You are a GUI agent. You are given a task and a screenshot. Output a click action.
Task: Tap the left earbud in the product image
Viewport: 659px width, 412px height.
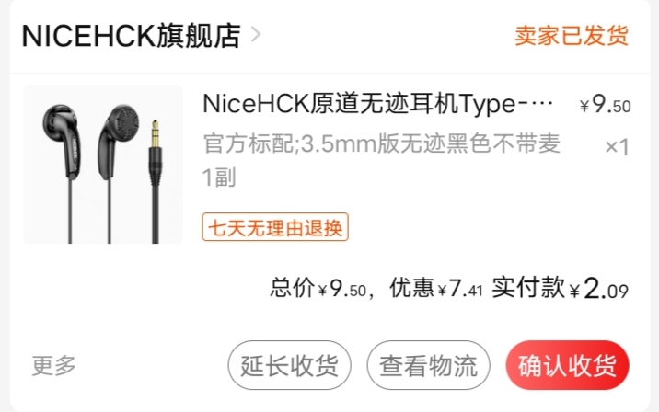[63, 141]
